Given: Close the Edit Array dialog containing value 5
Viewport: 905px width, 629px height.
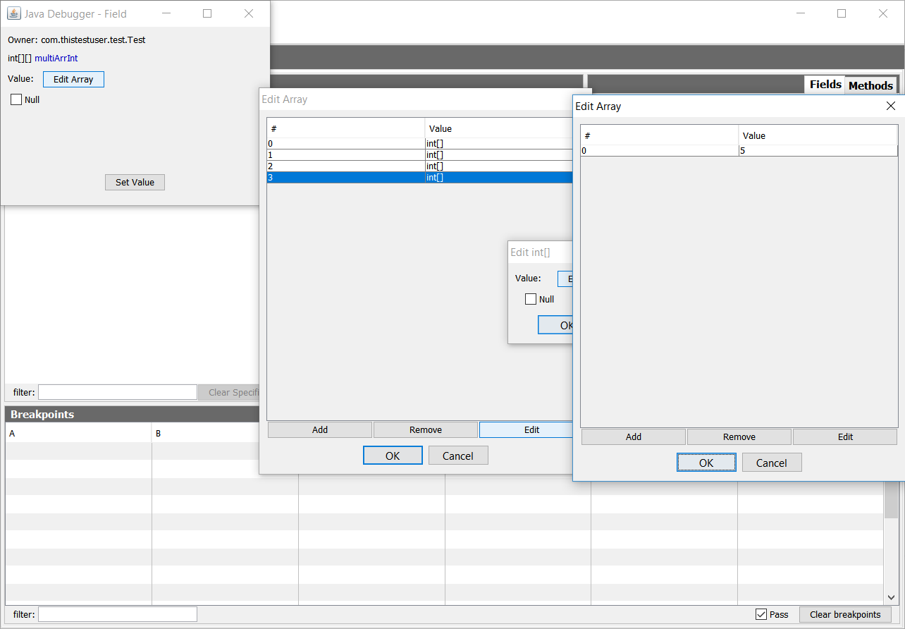Looking at the screenshot, I should [890, 106].
